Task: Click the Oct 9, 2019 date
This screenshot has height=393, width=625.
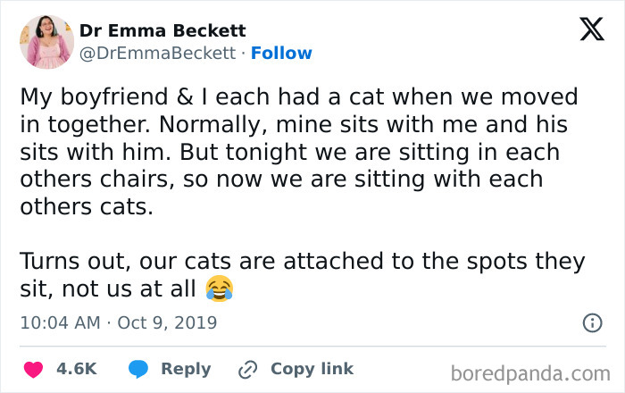Action: click(x=167, y=322)
